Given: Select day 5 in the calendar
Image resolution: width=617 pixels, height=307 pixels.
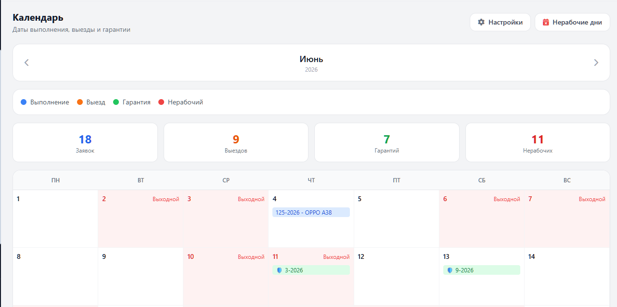Looking at the screenshot, I should tap(397, 219).
